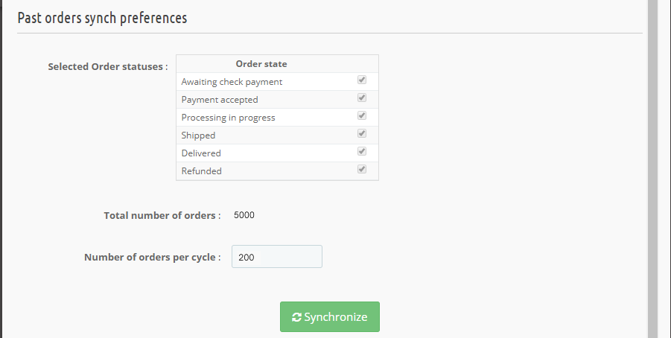Select the Awaiting check payment row label

click(232, 82)
